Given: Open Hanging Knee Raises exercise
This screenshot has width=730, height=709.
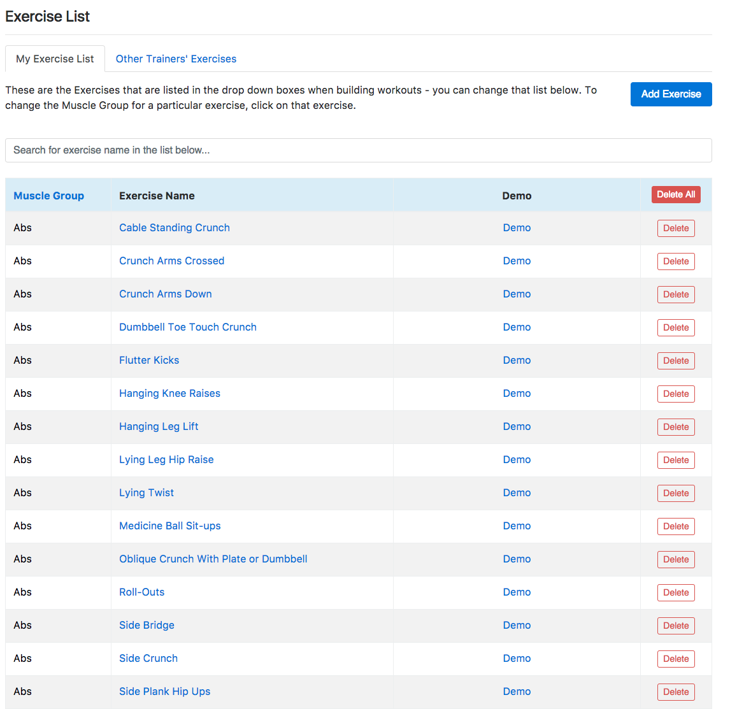Looking at the screenshot, I should coord(169,394).
